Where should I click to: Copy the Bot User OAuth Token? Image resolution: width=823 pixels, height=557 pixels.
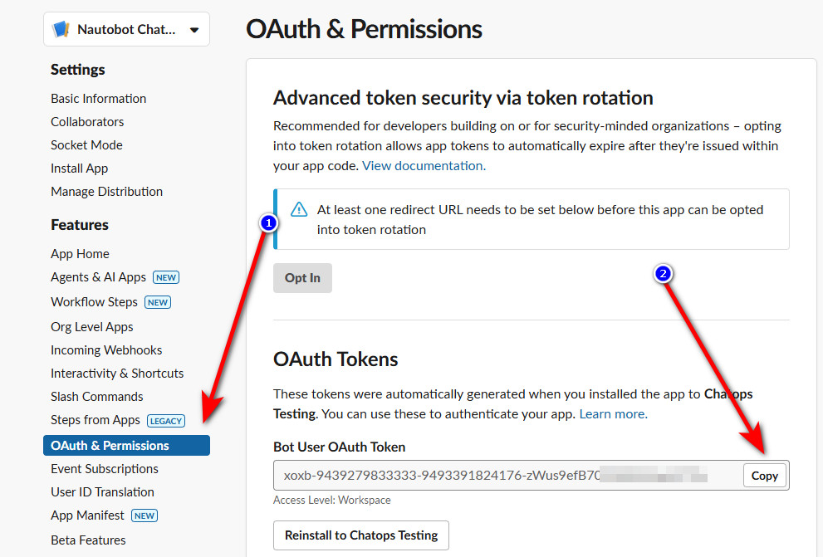pos(764,476)
